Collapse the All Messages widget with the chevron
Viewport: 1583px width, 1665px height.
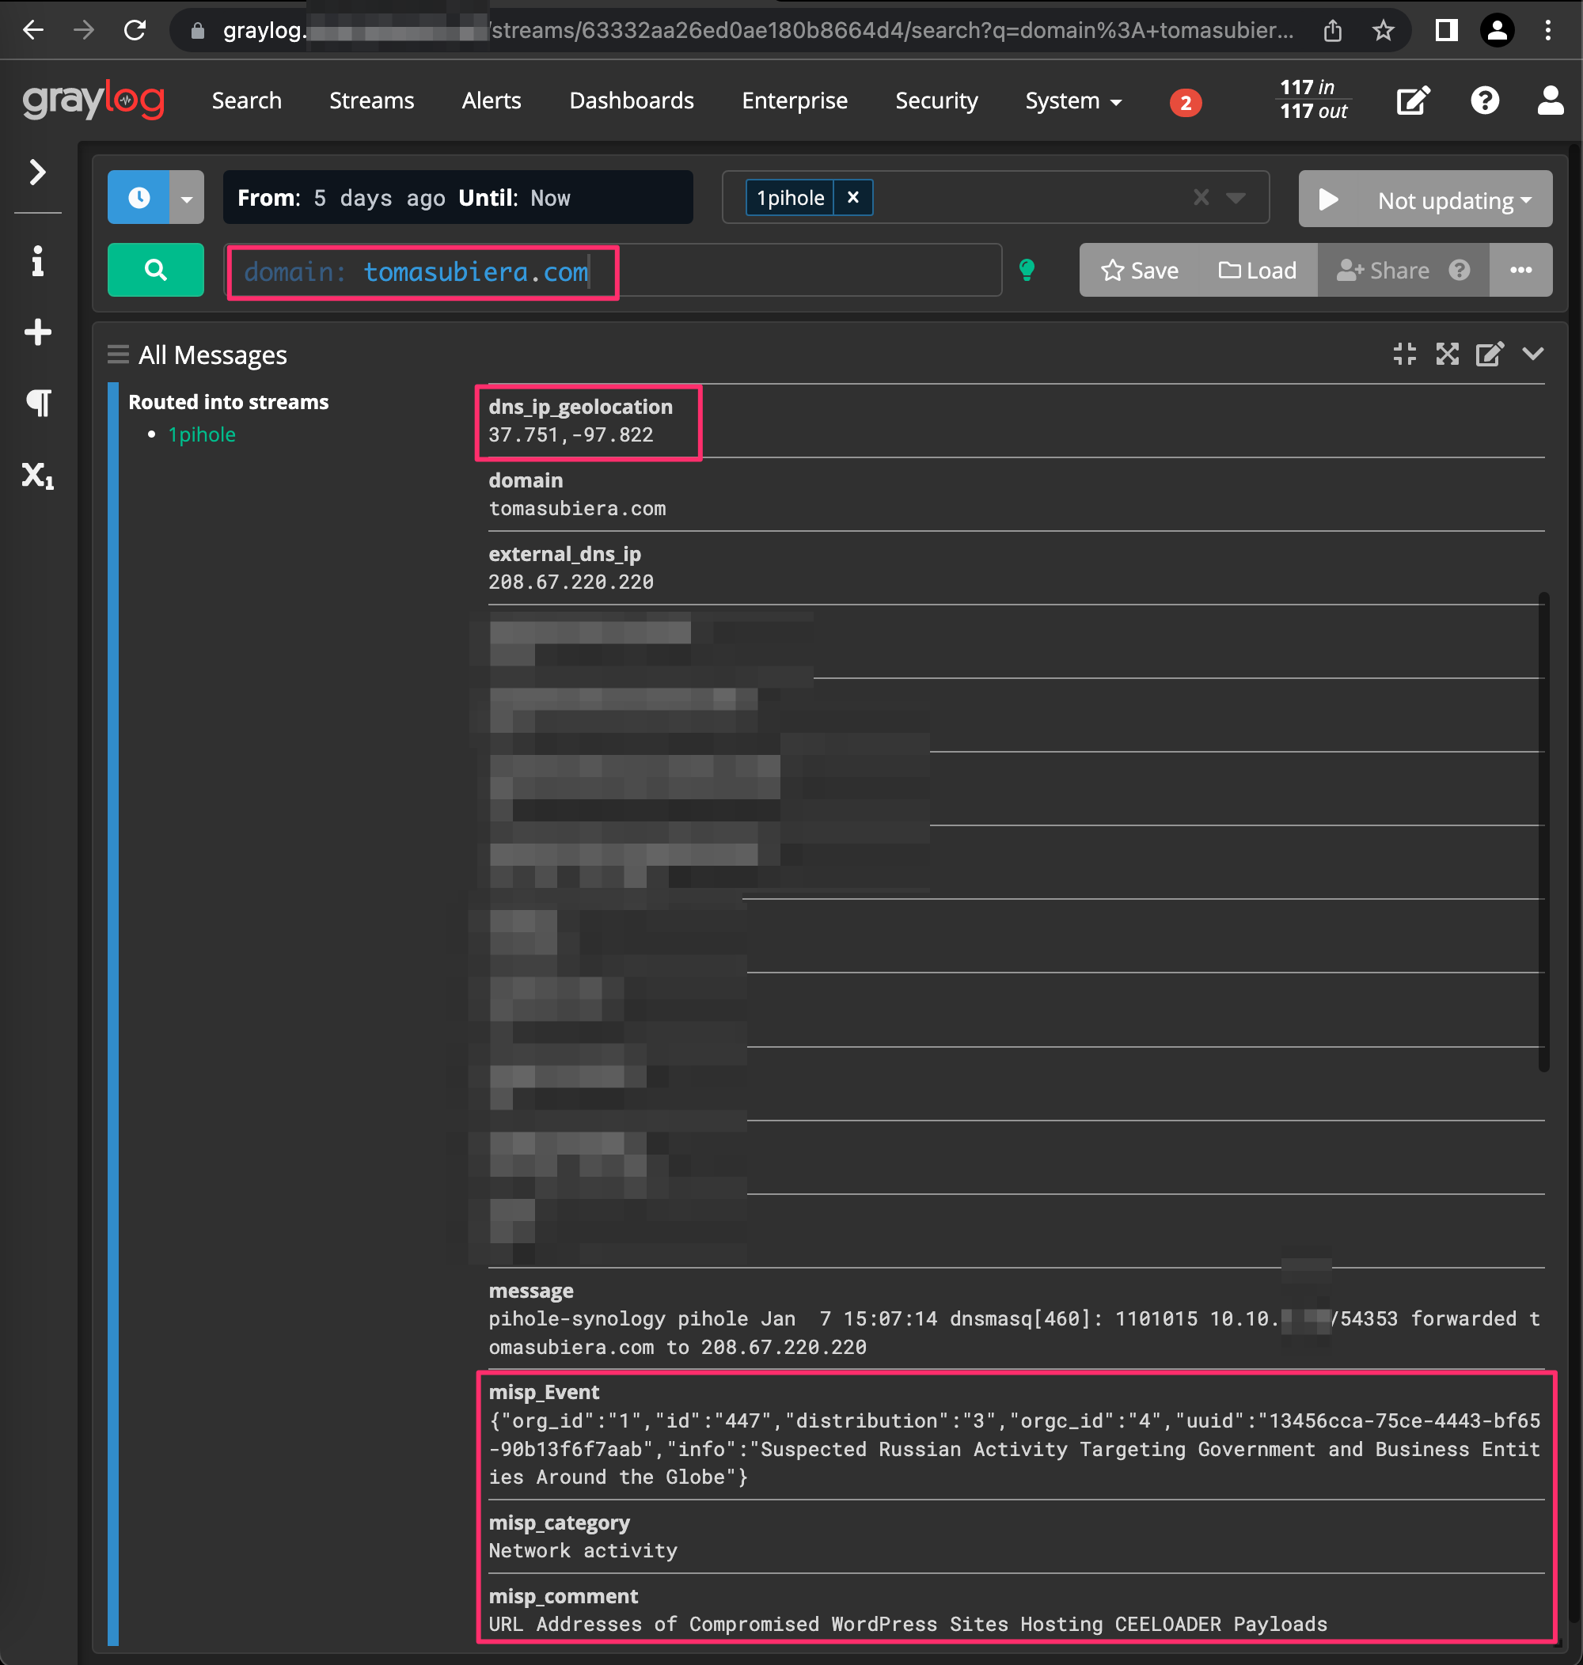(x=1533, y=355)
